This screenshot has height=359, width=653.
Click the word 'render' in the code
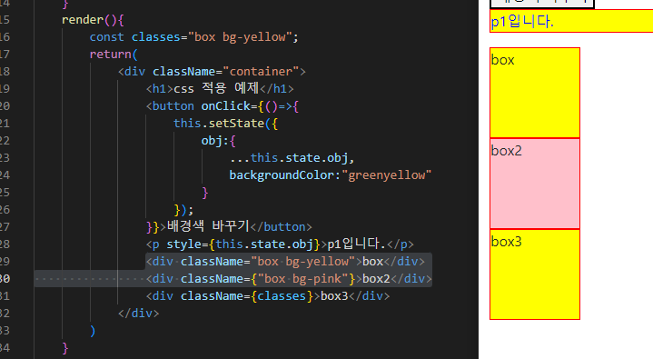click(x=83, y=20)
